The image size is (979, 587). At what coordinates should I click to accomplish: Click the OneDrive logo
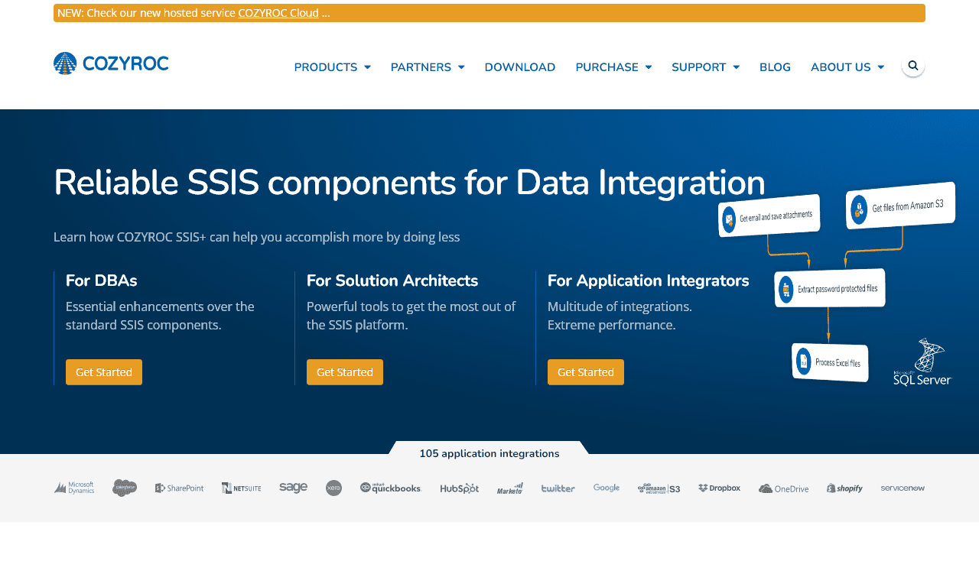click(783, 488)
